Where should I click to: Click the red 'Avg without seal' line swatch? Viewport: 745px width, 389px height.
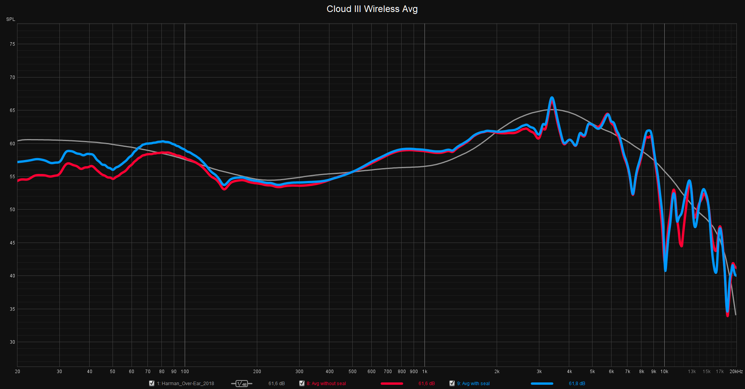(392, 384)
